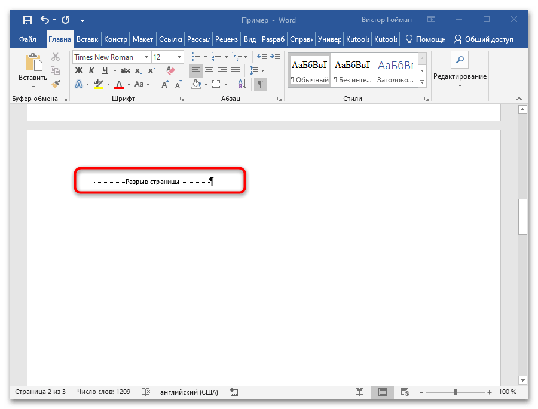
Task: Open the Конструктор tab
Action: pos(115,39)
